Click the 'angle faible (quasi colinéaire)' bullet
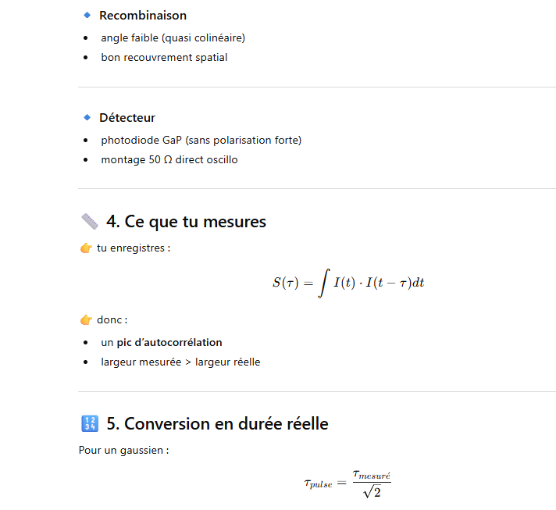 [173, 37]
